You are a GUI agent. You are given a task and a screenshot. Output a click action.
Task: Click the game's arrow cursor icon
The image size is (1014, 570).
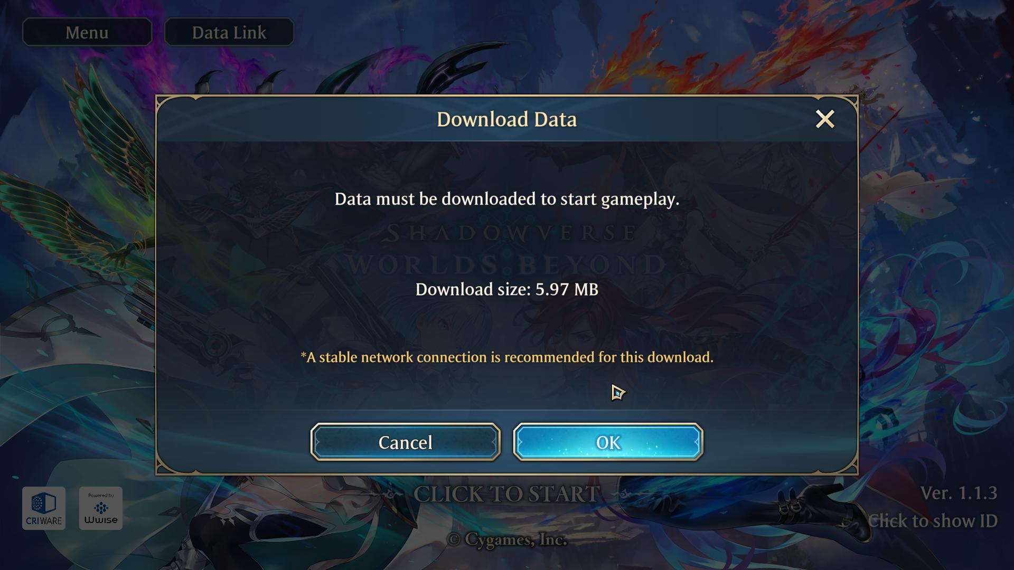pos(617,392)
